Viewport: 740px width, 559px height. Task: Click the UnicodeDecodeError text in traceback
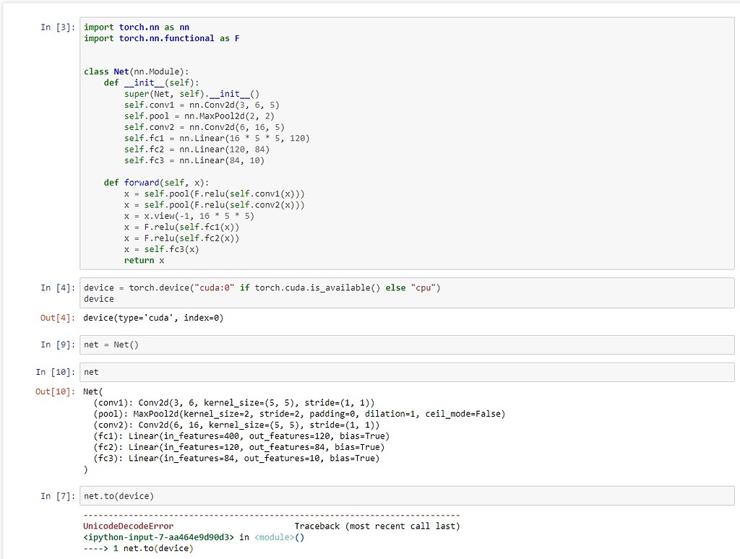coord(129,526)
